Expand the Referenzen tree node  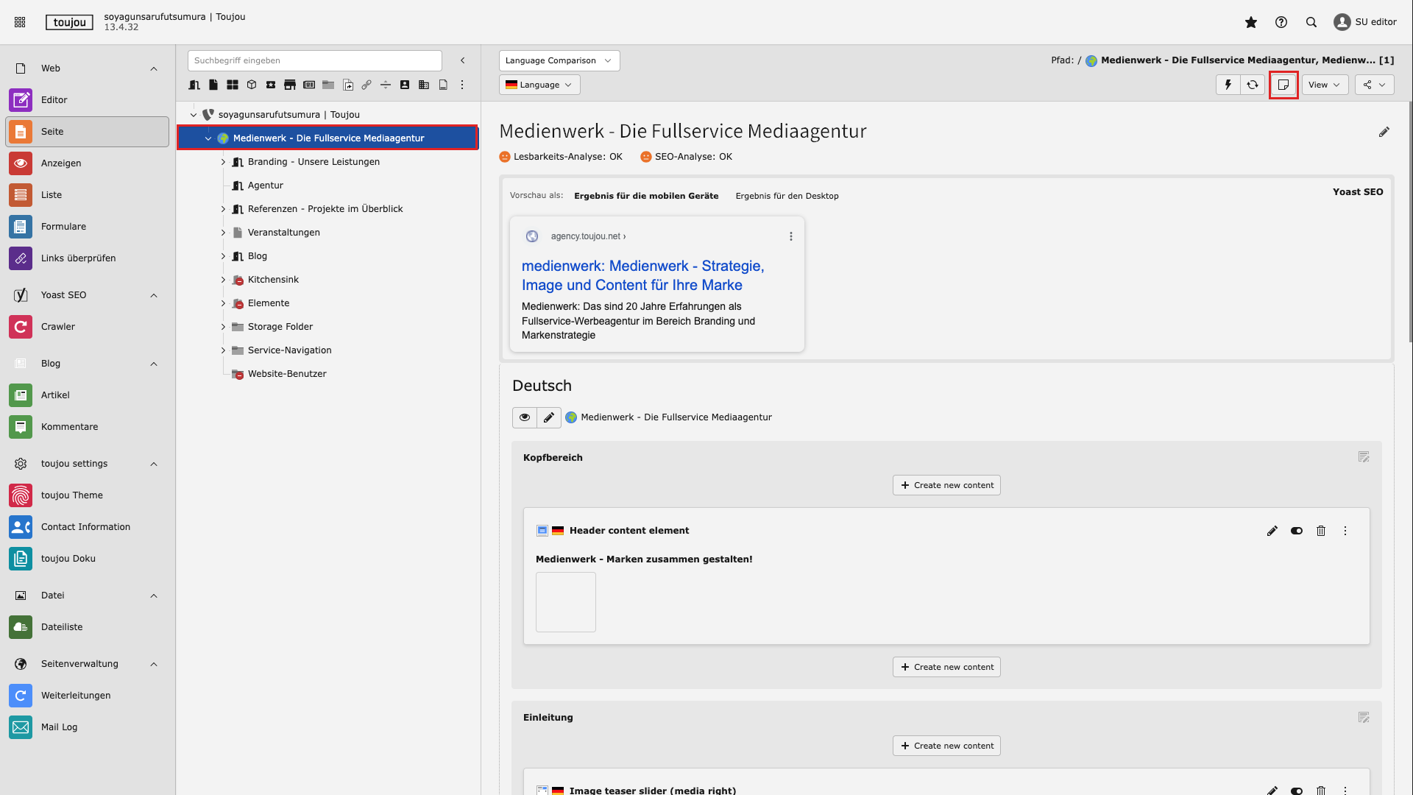tap(223, 209)
